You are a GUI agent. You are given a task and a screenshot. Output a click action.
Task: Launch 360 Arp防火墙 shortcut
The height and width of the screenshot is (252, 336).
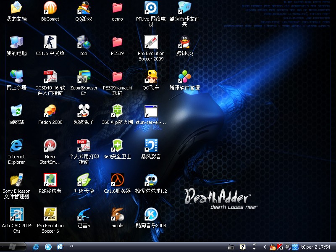pyautogui.click(x=117, y=111)
